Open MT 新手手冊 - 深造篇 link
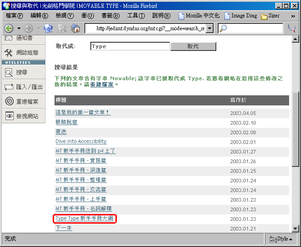 pos(81,170)
